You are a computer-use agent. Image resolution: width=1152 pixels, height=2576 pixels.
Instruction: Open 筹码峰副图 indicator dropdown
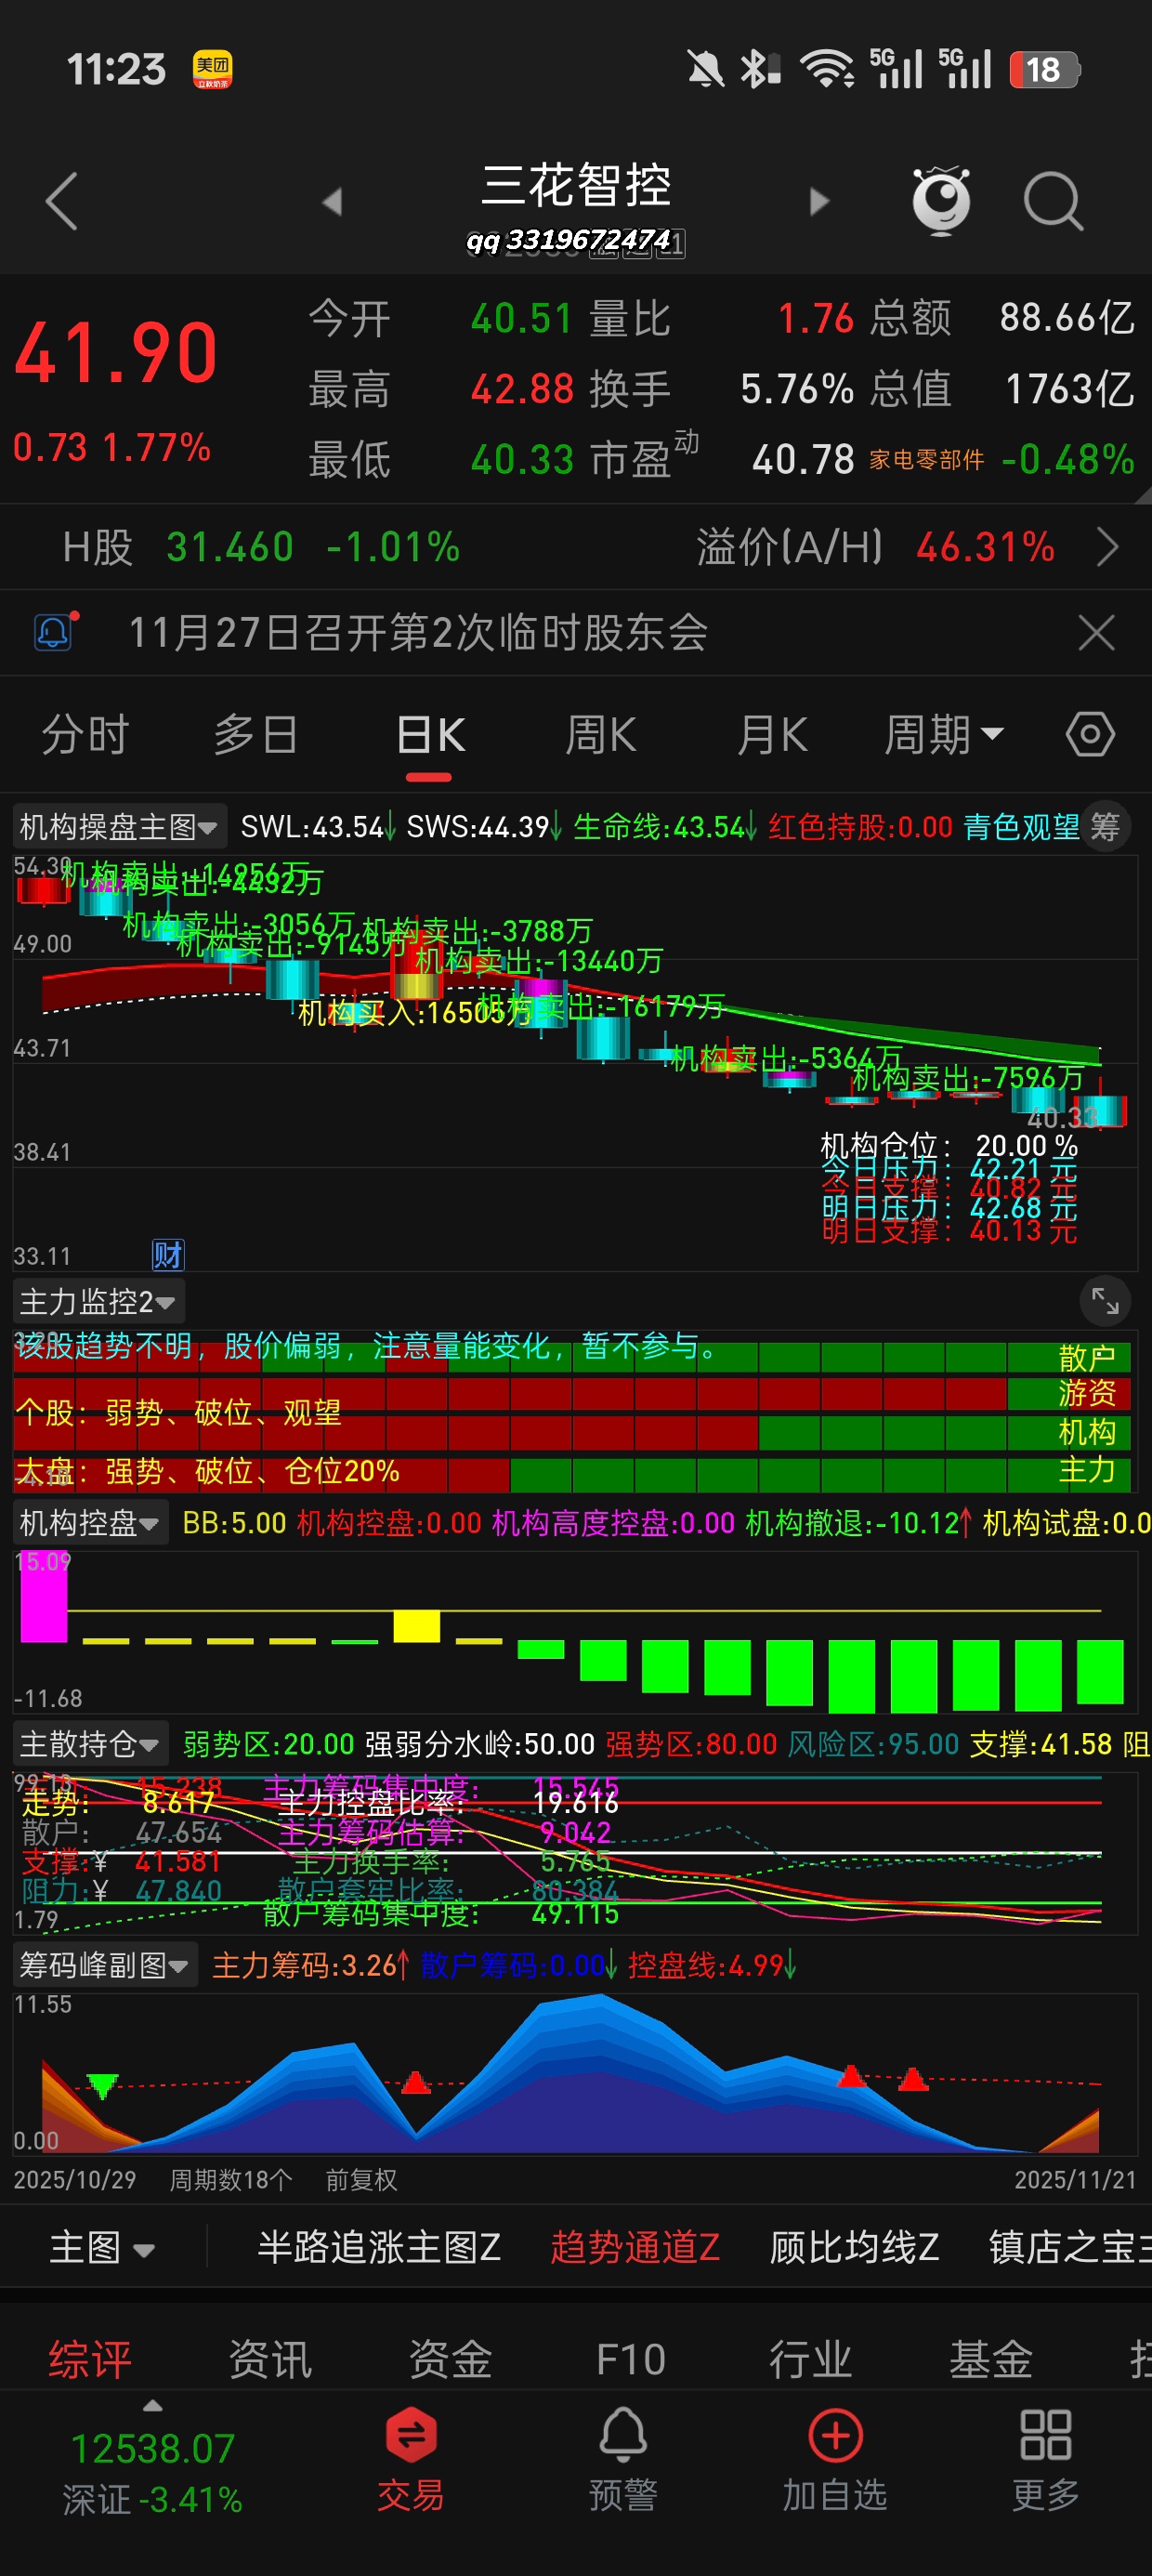pos(105,1965)
